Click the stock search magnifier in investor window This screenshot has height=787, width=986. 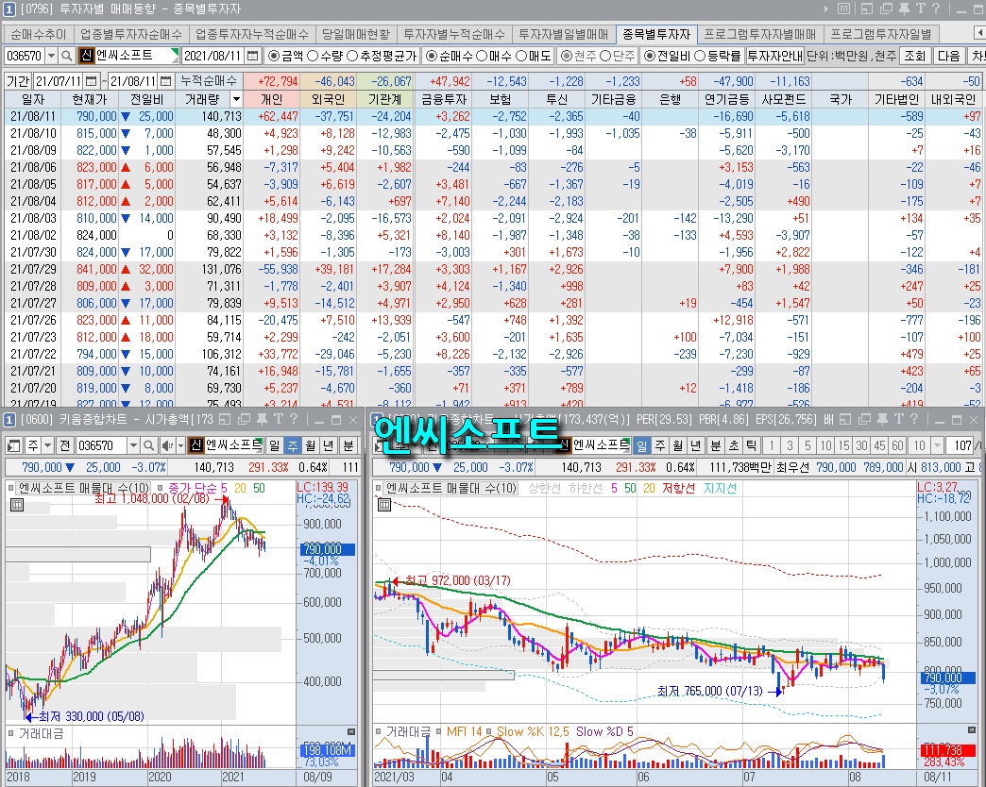pos(67,56)
